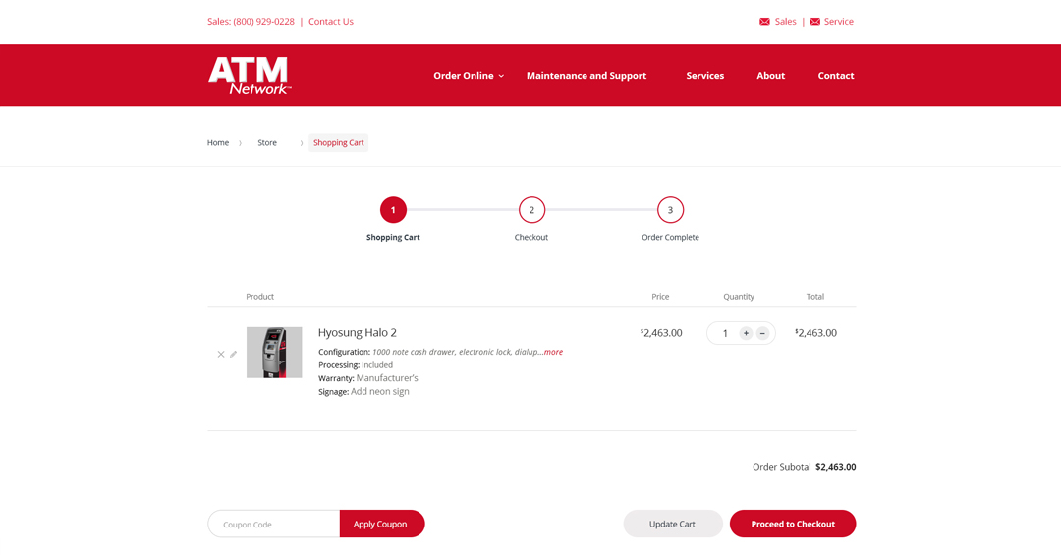This screenshot has height=555, width=1061.
Task: Click the Sales email link text
Action: click(786, 22)
